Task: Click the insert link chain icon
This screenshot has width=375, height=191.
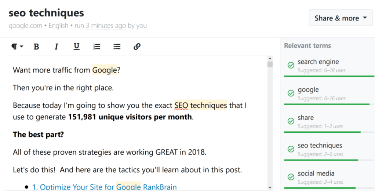Action: point(137,47)
